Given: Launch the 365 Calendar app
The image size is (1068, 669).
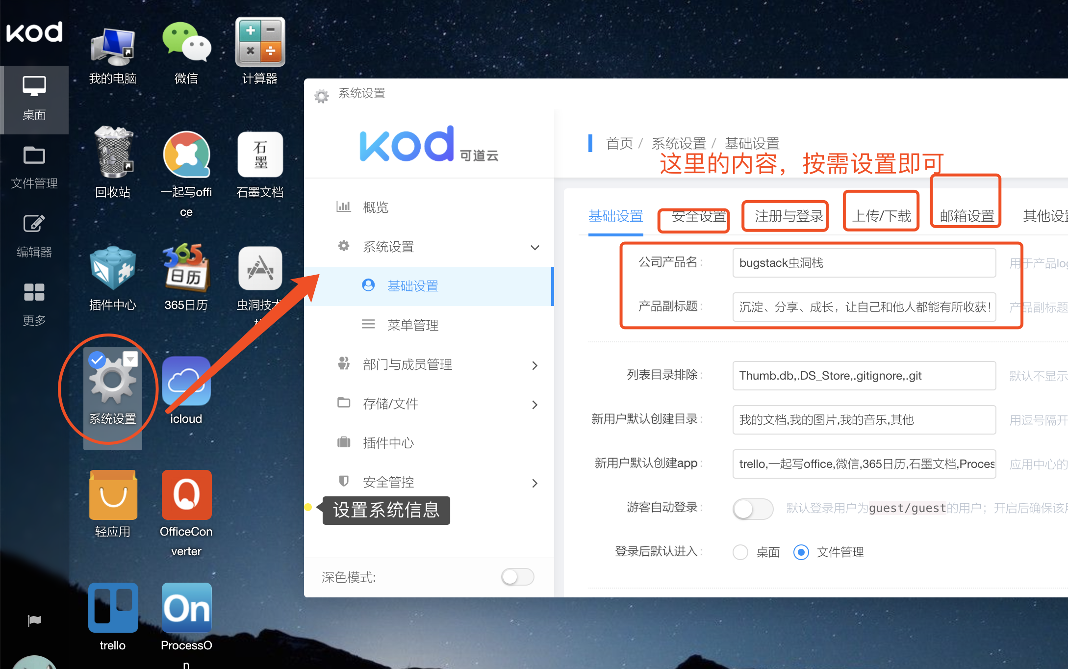Looking at the screenshot, I should (x=186, y=268).
